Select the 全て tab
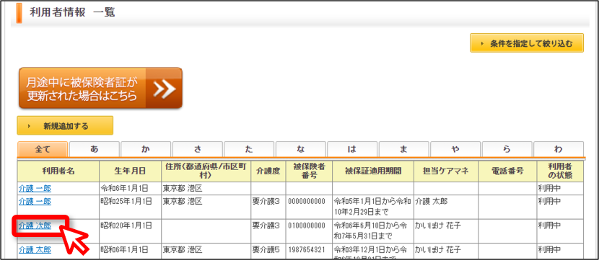Image resolution: width=599 pixels, height=263 pixels. coord(43,149)
